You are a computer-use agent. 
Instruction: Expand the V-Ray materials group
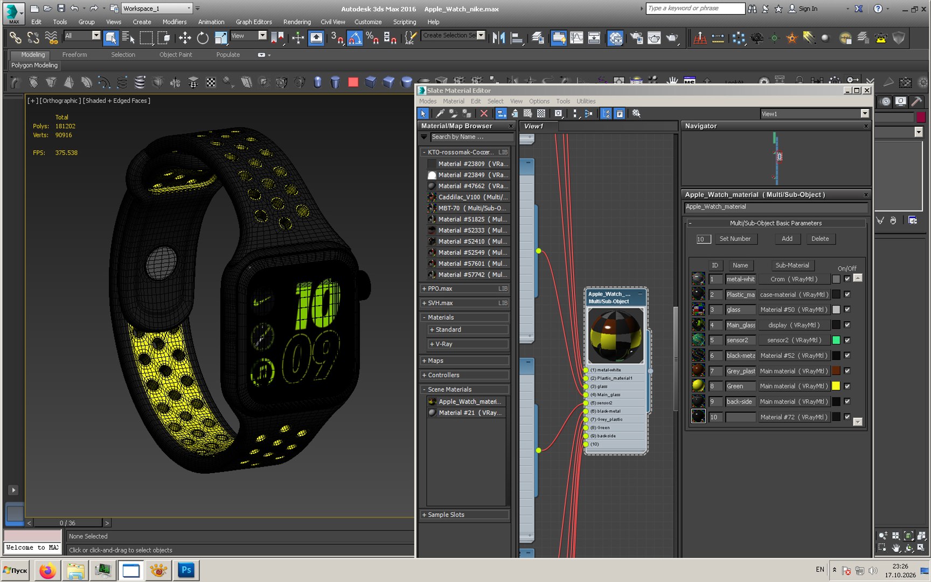[468, 344]
